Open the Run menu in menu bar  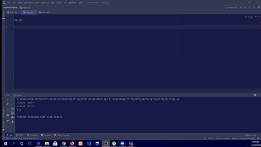coord(53,3)
